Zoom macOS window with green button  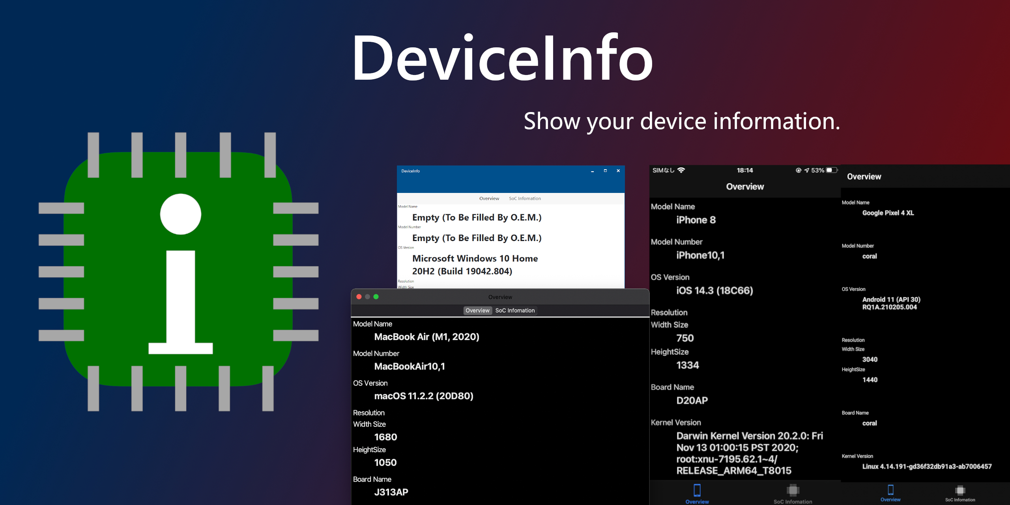click(376, 297)
